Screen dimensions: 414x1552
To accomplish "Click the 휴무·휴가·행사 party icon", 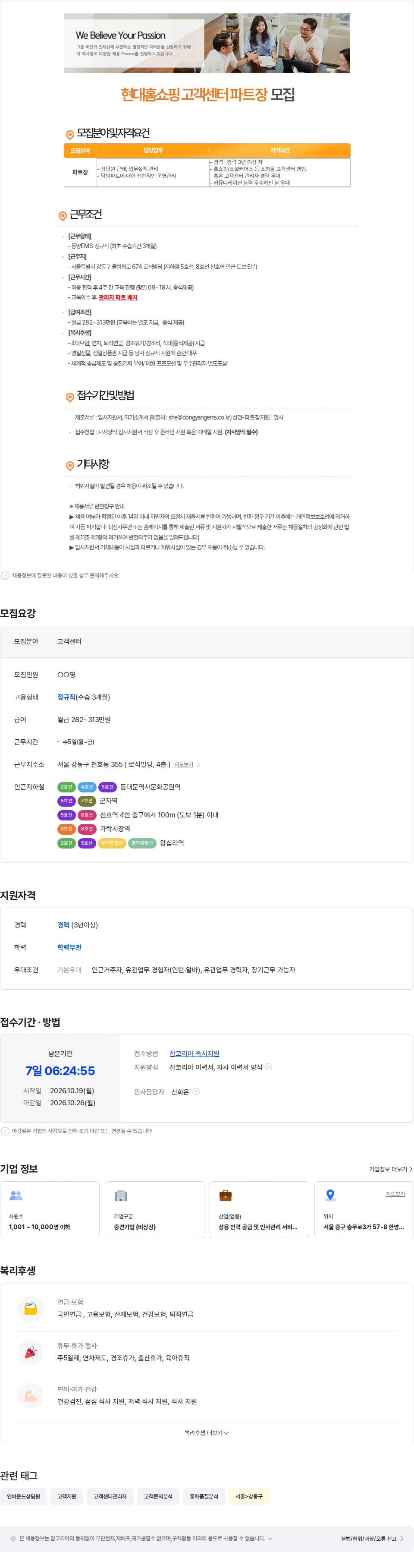I will point(31,1352).
